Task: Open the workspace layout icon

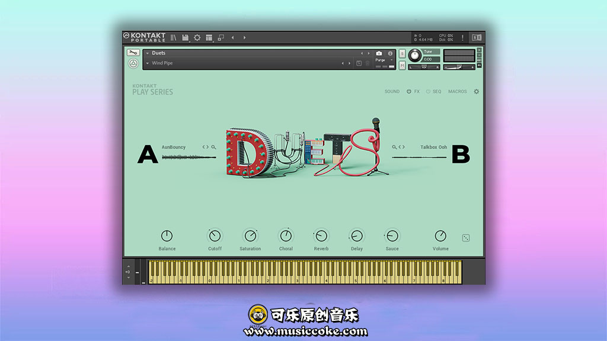Action: [x=209, y=37]
